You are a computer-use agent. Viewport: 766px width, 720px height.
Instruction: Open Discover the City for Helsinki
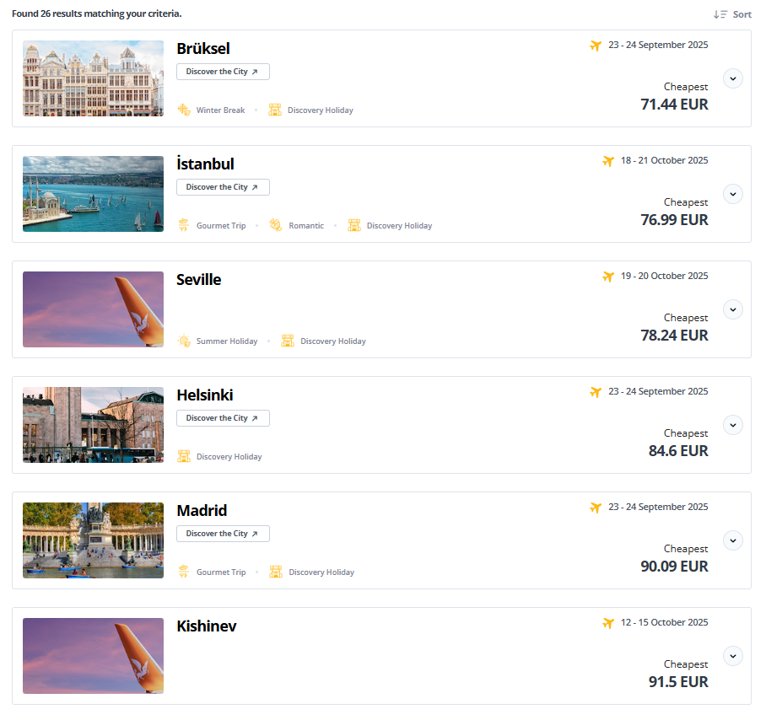tap(223, 418)
